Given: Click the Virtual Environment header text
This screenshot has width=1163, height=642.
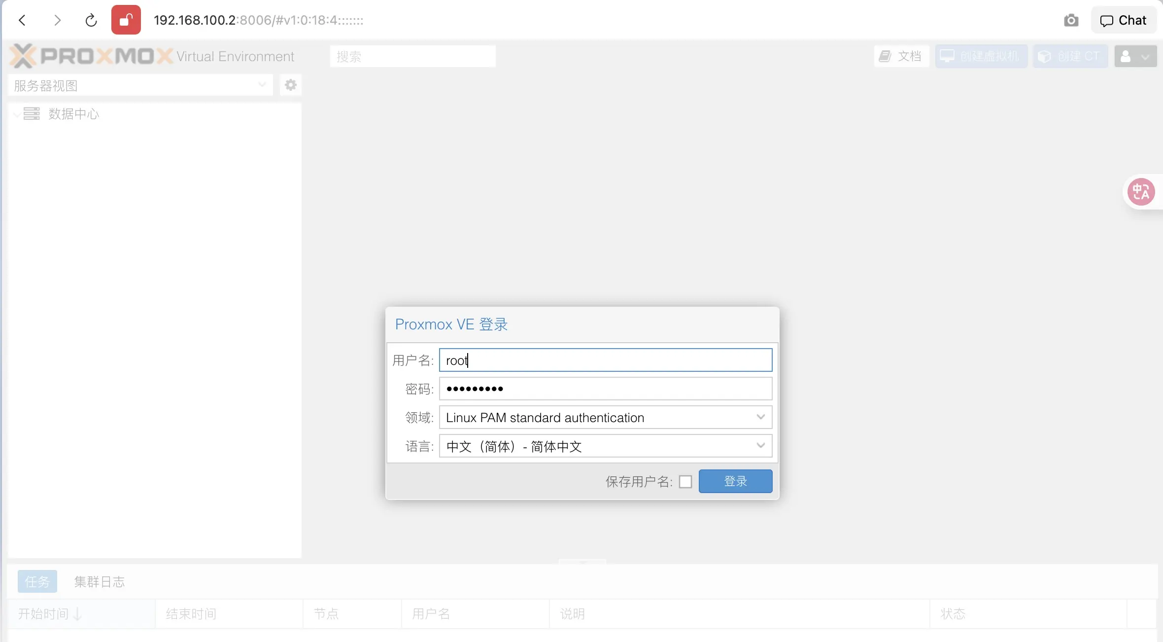Looking at the screenshot, I should pyautogui.click(x=235, y=56).
